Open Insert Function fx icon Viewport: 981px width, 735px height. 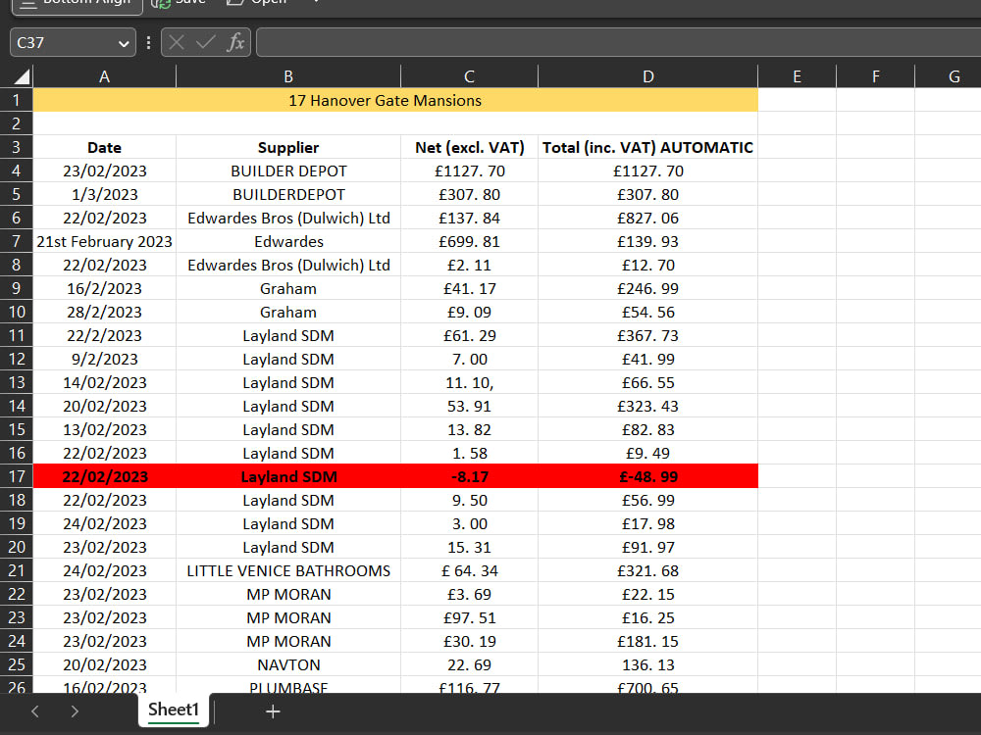[235, 42]
